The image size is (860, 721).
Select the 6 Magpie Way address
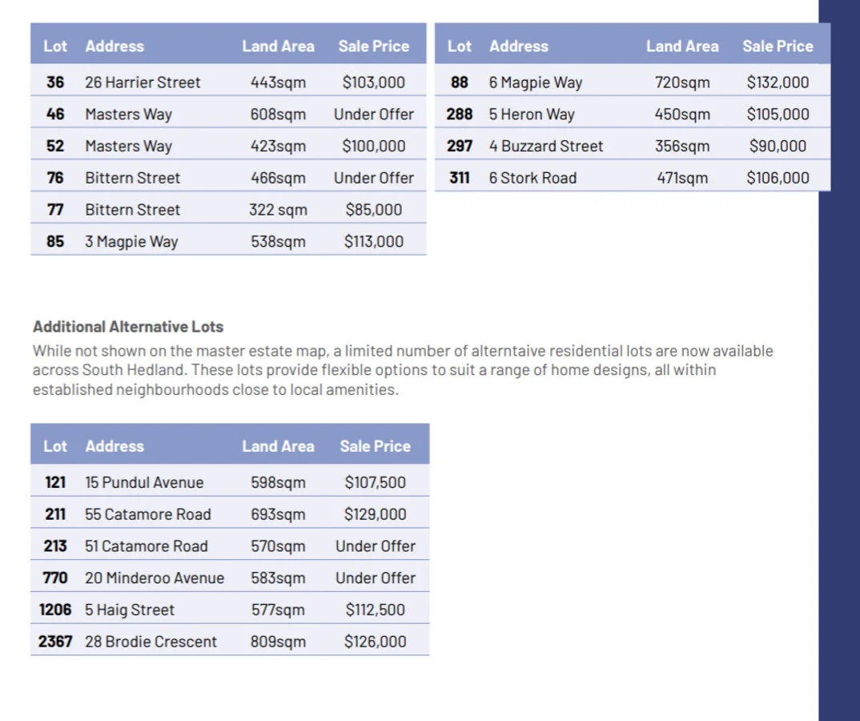[536, 83]
